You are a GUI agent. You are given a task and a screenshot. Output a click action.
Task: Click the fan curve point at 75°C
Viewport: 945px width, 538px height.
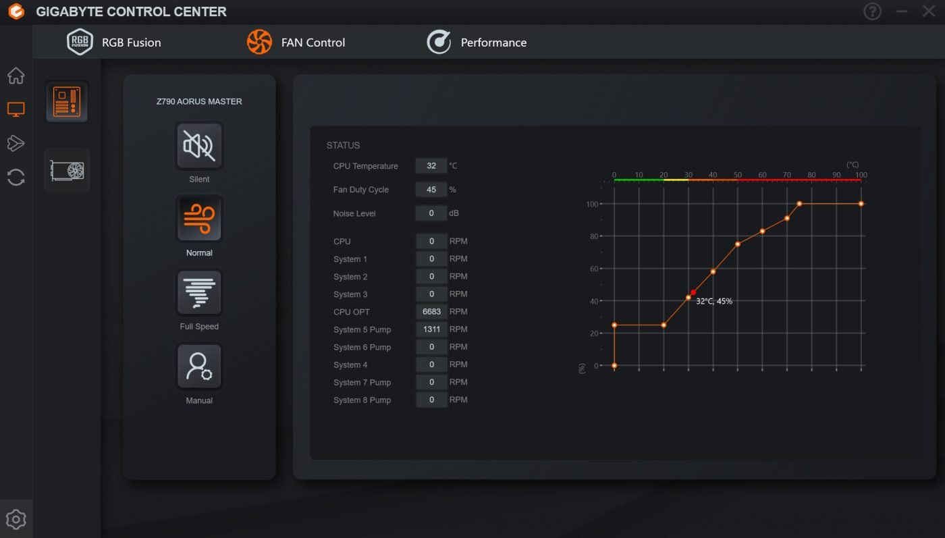click(799, 203)
